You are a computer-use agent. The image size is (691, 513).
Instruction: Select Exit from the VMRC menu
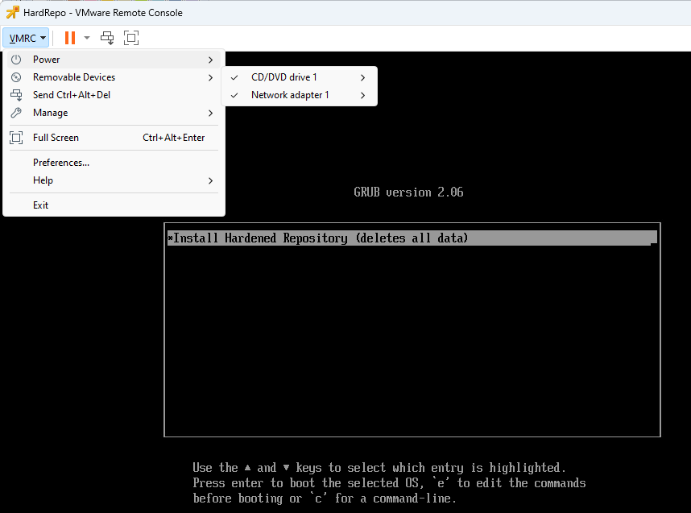pos(41,205)
